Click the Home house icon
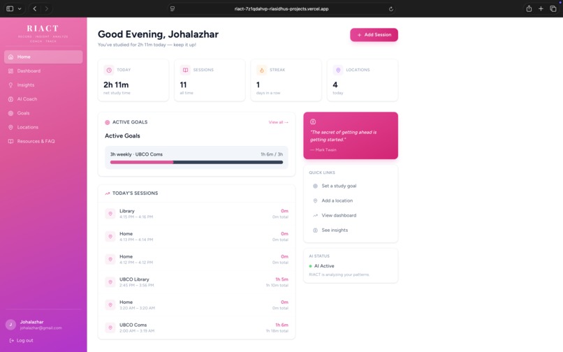The height and width of the screenshot is (352, 563). click(10, 57)
